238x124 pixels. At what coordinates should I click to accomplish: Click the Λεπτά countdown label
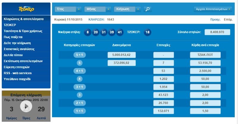pyautogui.click(x=41, y=118)
